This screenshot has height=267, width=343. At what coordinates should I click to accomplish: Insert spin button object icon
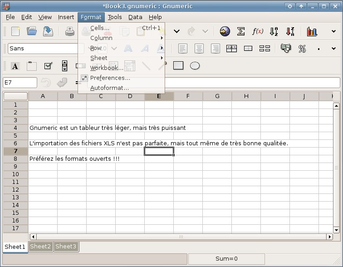click(x=64, y=66)
